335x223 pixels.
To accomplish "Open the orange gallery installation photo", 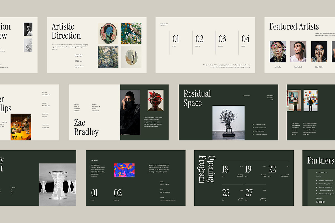I will click(21, 127).
